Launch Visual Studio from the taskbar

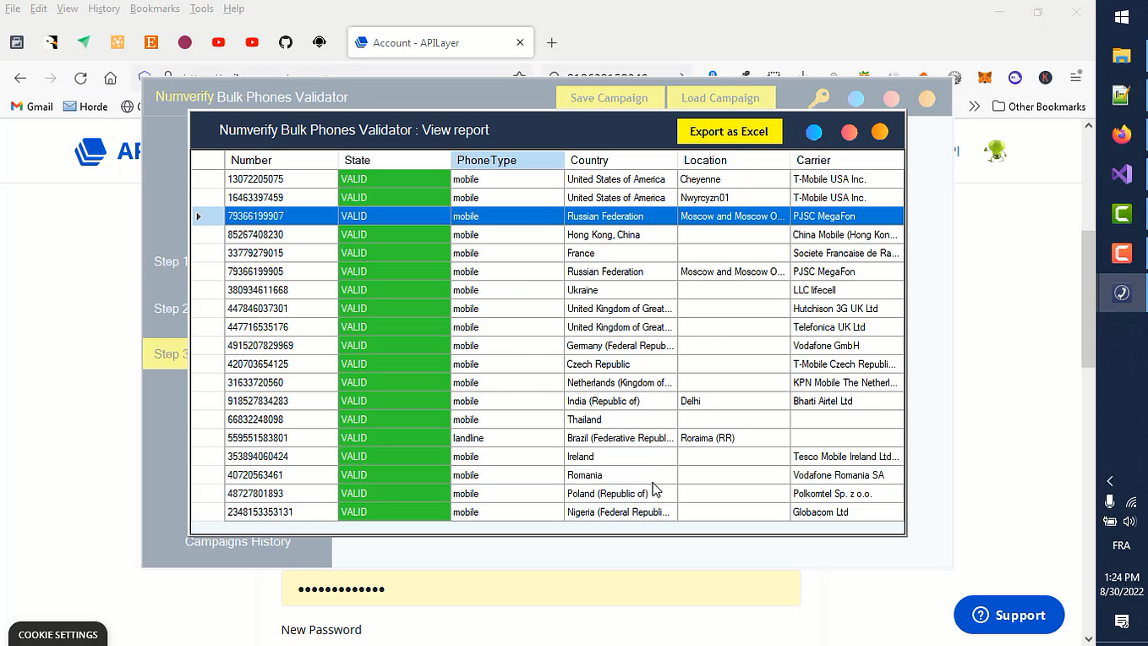[x=1121, y=174]
